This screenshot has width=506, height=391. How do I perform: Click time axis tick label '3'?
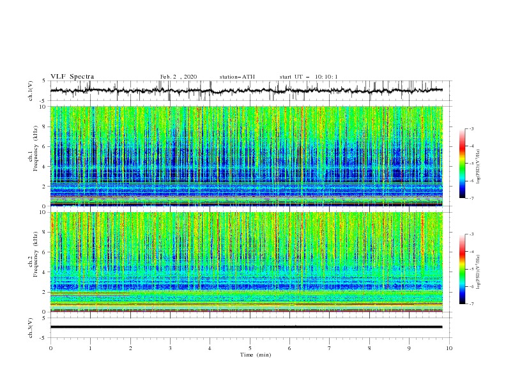[x=170, y=348]
